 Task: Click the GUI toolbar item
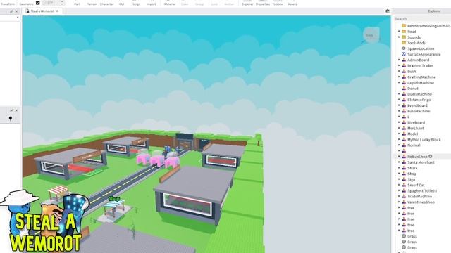[x=122, y=4]
